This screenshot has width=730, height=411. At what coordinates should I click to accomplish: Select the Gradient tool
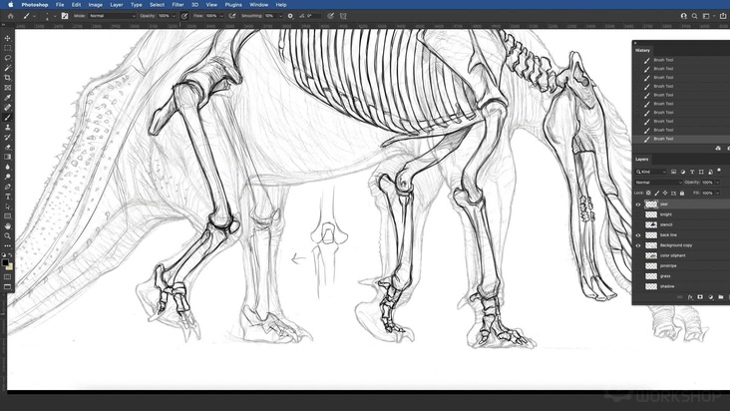tap(7, 157)
